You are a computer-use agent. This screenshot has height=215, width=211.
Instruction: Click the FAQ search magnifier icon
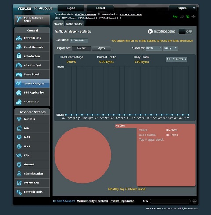tap(195, 201)
